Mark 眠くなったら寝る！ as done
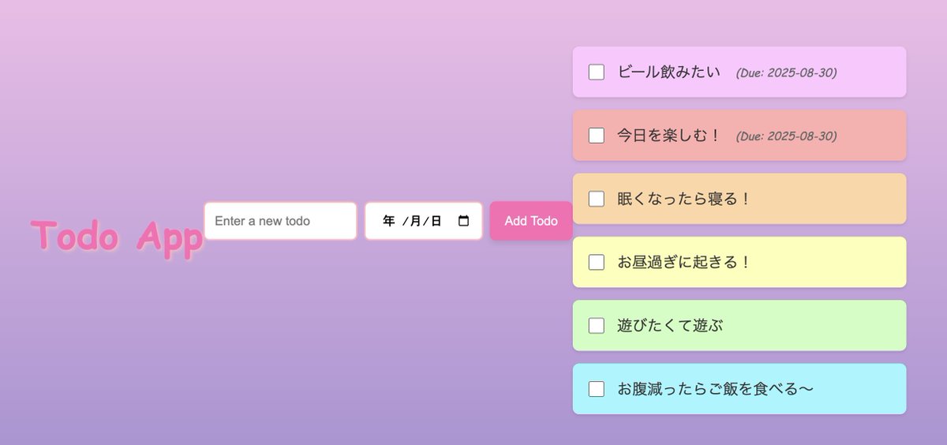Screen dimensions: 947x445 597,199
